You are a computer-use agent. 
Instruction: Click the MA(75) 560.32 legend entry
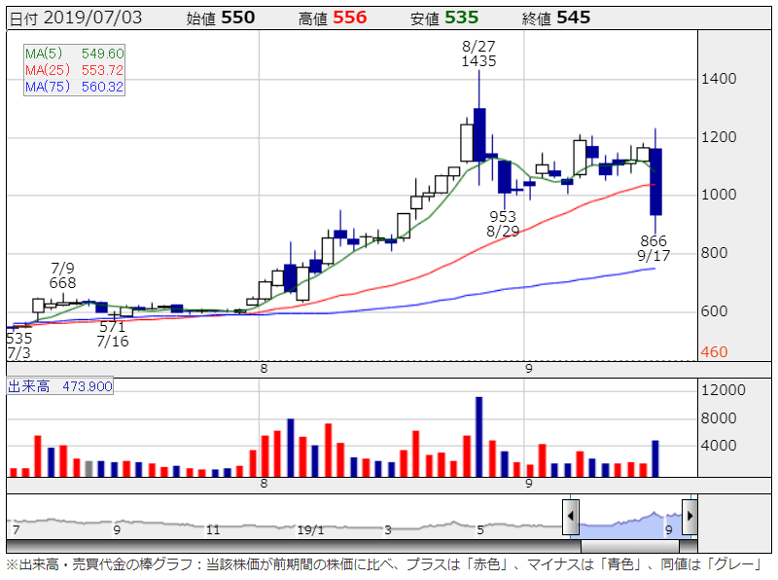[x=75, y=87]
